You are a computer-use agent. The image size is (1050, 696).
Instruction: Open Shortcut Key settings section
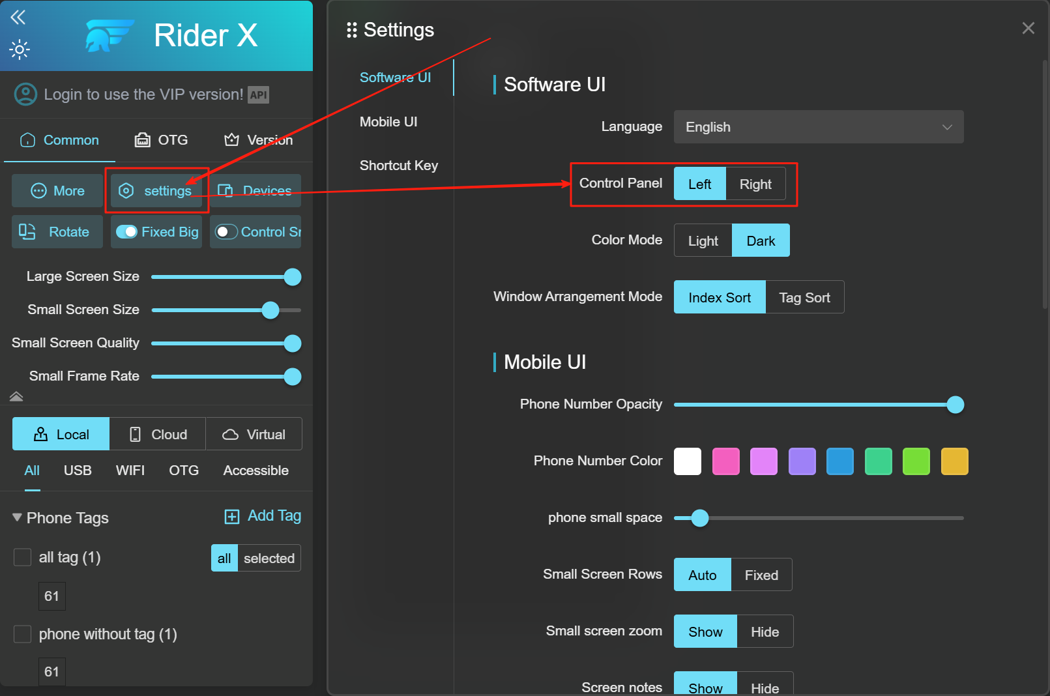399,166
